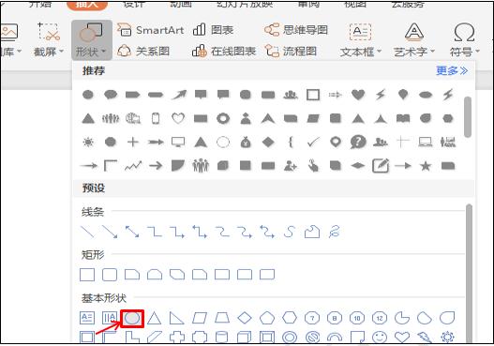
Task: Pick the donut ring shape in 推荐
Action: click(x=223, y=118)
